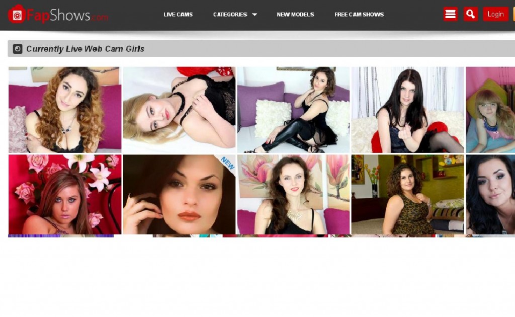This screenshot has width=515, height=317.
Task: Open the red hamburger menu icon
Action: click(450, 14)
